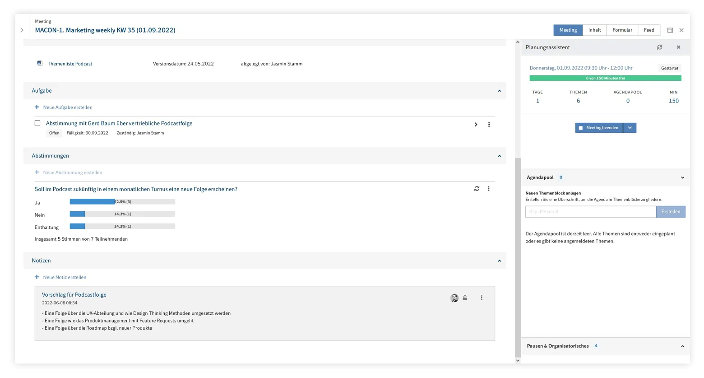704x378 pixels.
Task: Click Neue Notiz erstellen link
Action: pyautogui.click(x=65, y=277)
